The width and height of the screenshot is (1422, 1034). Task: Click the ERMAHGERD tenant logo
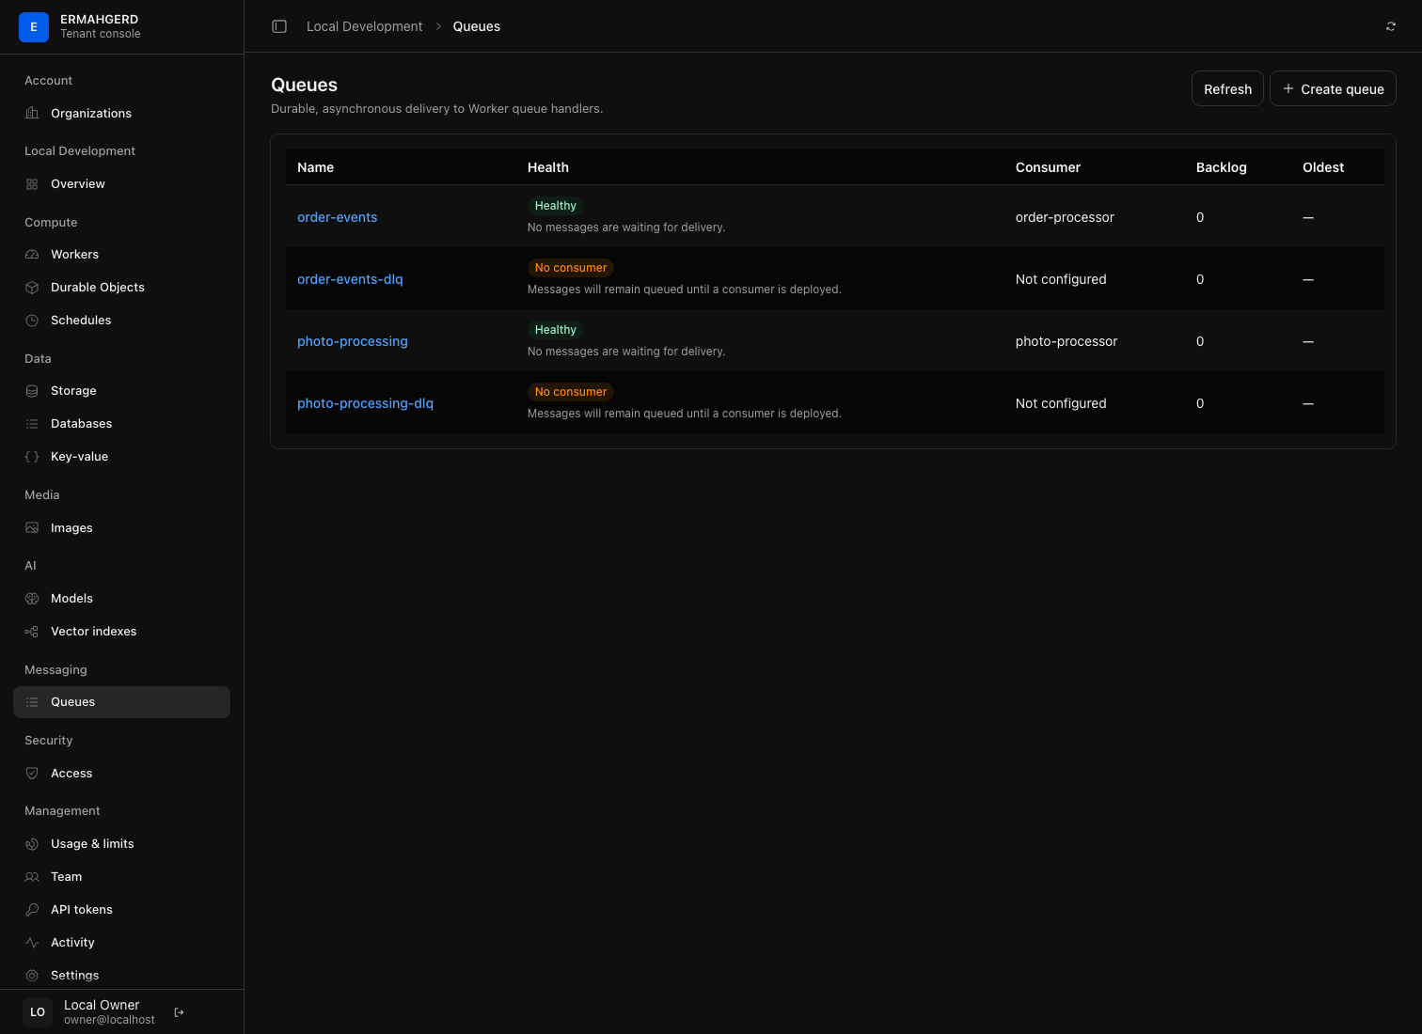[x=34, y=27]
